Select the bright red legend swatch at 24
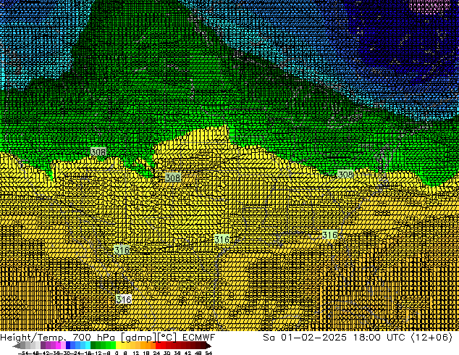459x355 pixels. pos(158,346)
